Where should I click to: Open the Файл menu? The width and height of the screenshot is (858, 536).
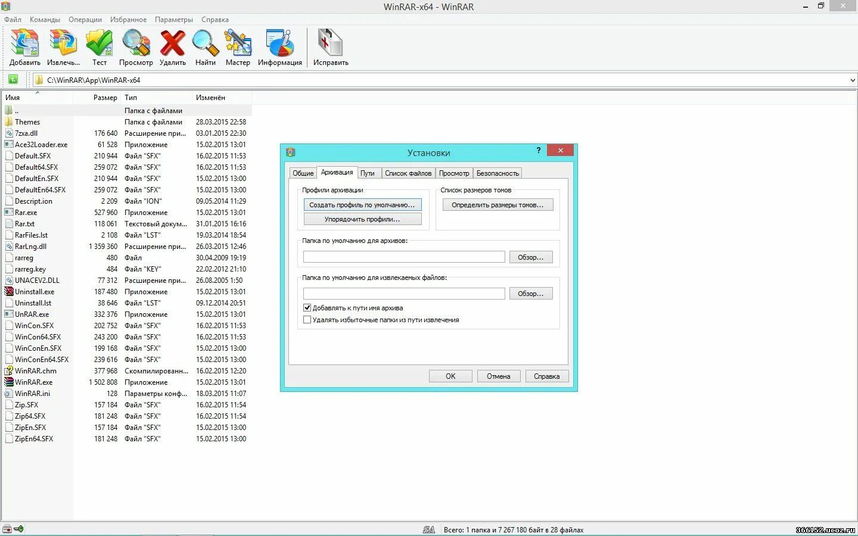[13, 20]
